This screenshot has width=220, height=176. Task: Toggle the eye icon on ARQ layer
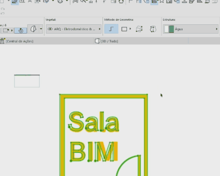tap(50, 29)
